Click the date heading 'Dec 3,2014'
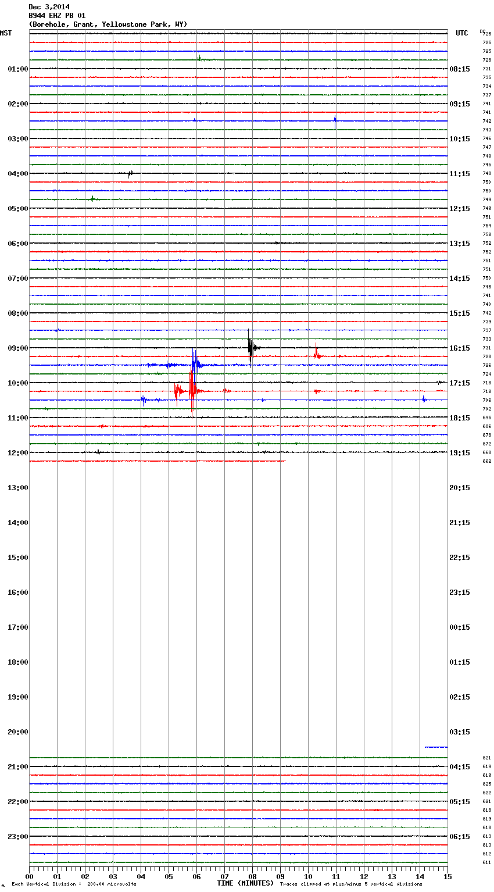The image size is (494, 892). tap(49, 7)
